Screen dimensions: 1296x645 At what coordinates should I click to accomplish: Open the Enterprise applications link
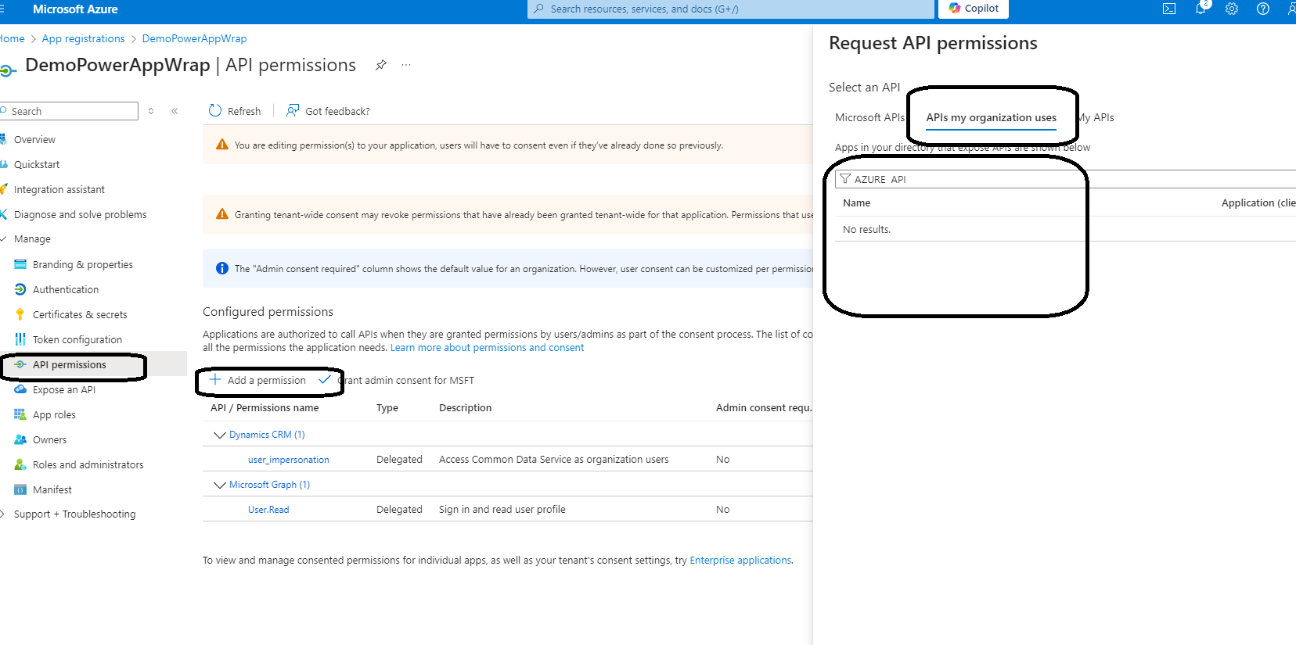740,561
